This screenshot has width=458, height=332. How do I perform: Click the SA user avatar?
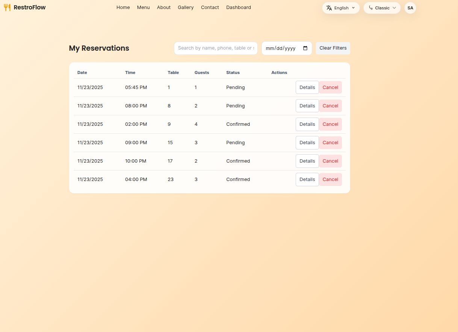(410, 8)
